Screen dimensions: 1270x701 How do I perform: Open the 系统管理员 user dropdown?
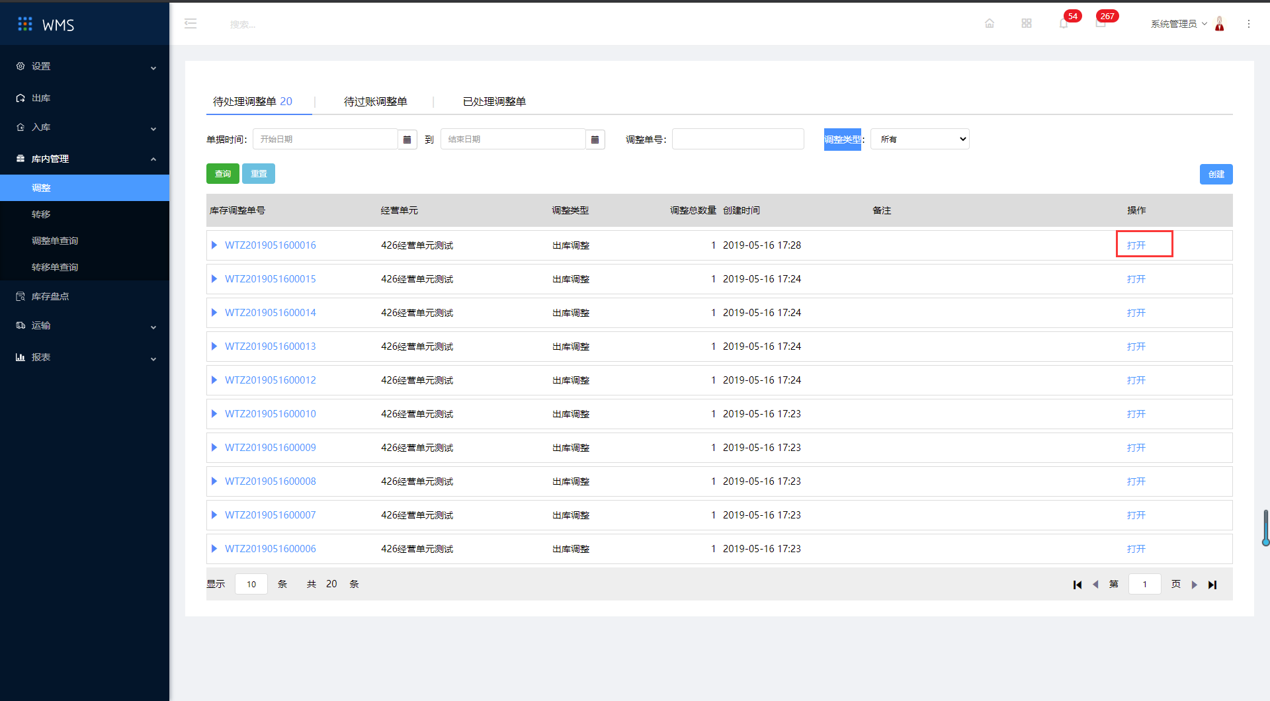click(x=1179, y=24)
